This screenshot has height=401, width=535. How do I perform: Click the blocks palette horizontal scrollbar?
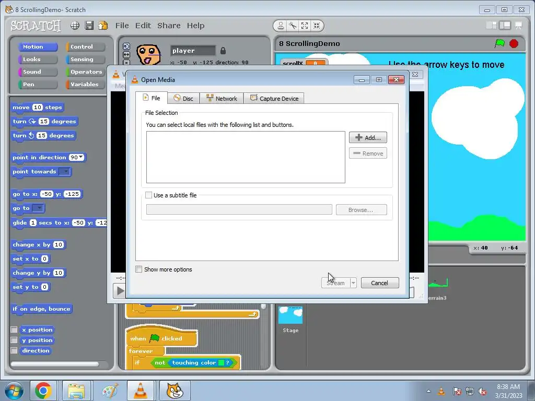click(54, 364)
